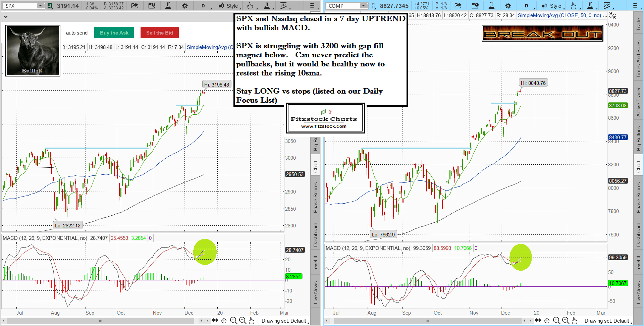
Task: Open the patterns icon in the SPX toolbar
Action: pyautogui.click(x=284, y=6)
